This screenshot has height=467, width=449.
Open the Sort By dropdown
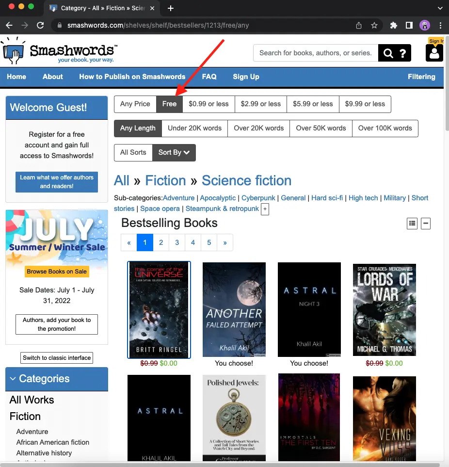(174, 152)
